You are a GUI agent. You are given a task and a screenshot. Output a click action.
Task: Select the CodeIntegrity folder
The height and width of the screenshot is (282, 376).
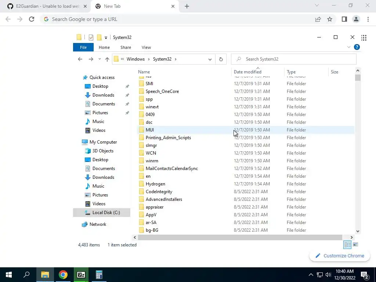pos(159,192)
